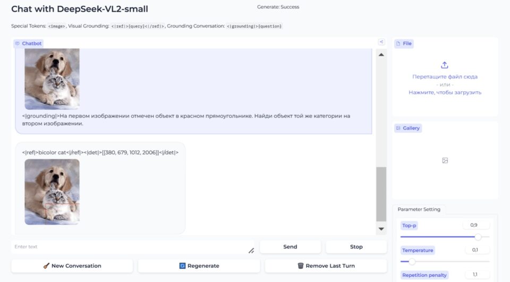The height and width of the screenshot is (282, 510).
Task: Click Remove Last Turn button
Action: (326, 266)
